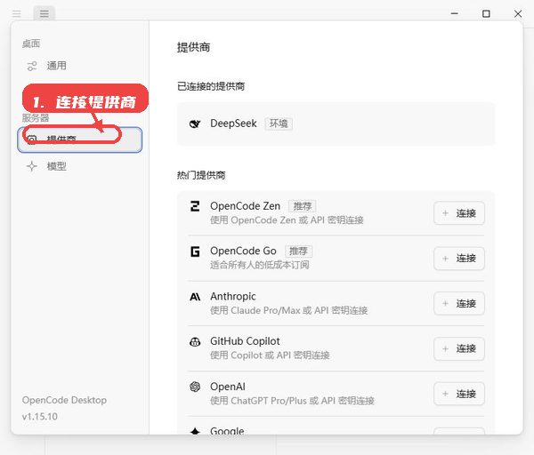Click description '使用 Claude Pro/Max 或 API 密钥连接'
Viewport: 534px width, 455px height.
[288, 310]
